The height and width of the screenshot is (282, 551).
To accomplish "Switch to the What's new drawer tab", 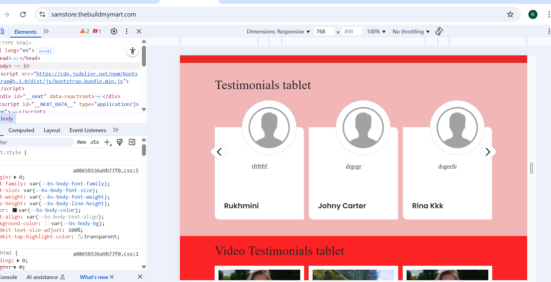I will (94, 277).
